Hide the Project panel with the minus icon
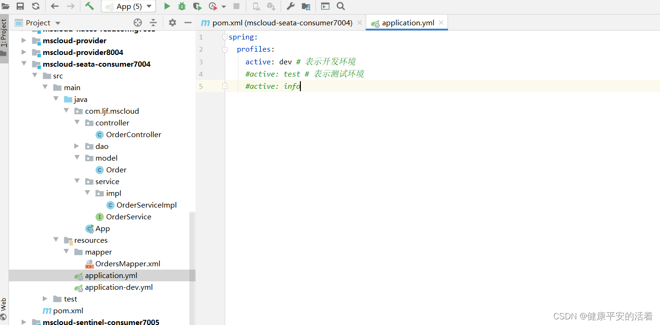This screenshot has width=660, height=325. (188, 23)
